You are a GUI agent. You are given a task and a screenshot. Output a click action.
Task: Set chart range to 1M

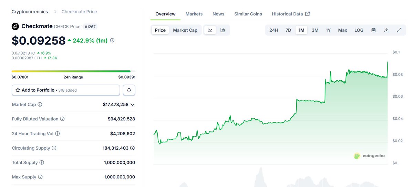tap(301, 30)
